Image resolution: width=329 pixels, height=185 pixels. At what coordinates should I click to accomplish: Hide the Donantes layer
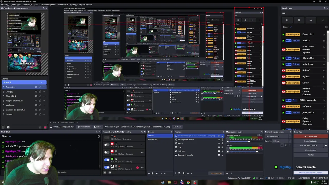coord(36,87)
